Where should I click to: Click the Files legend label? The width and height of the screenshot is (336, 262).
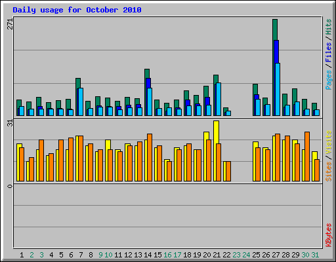click(x=328, y=52)
